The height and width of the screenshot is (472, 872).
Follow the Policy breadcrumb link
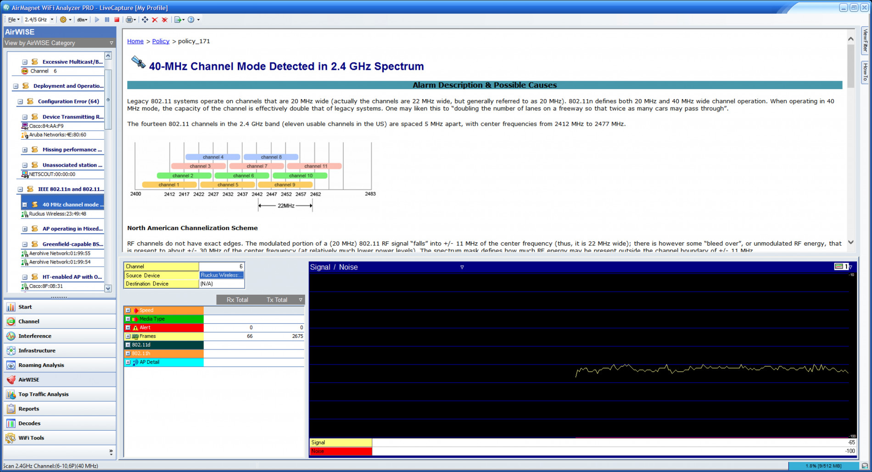pyautogui.click(x=161, y=41)
